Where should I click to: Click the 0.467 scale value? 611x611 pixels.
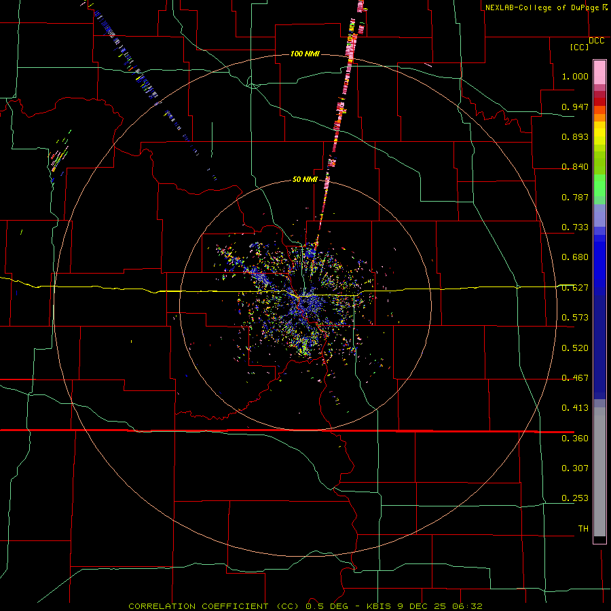tap(575, 378)
